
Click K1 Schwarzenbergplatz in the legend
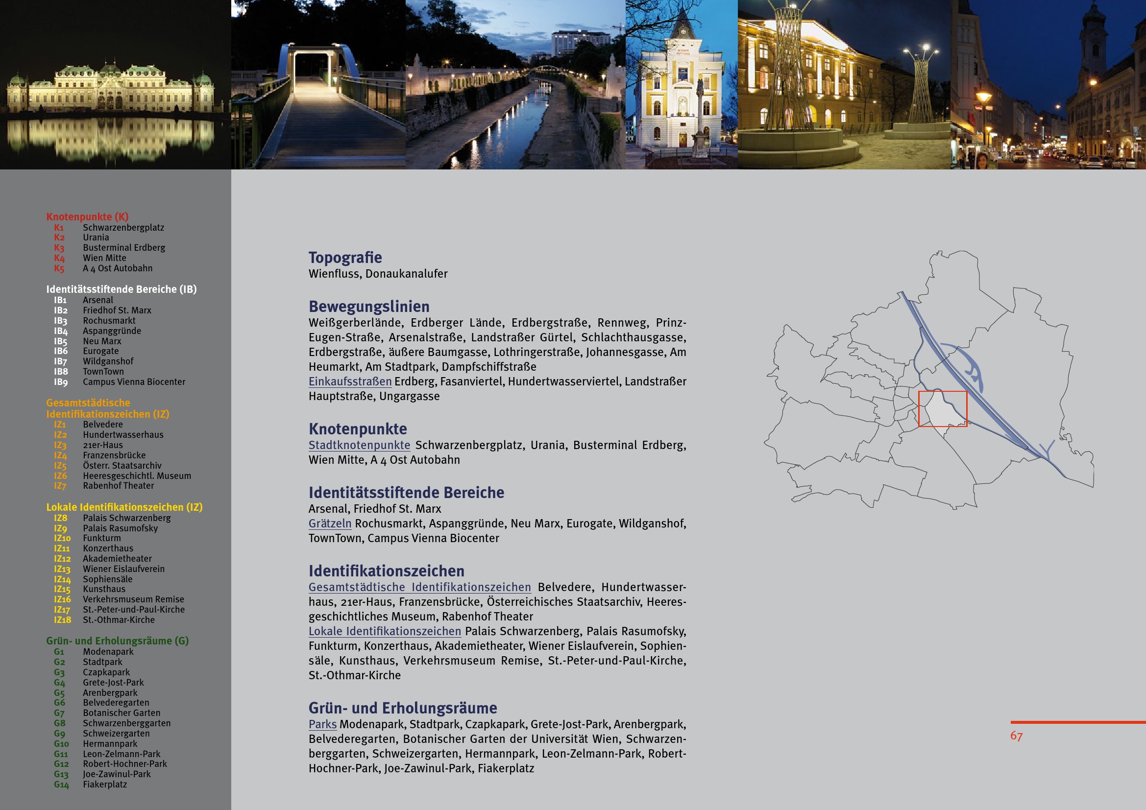123,227
